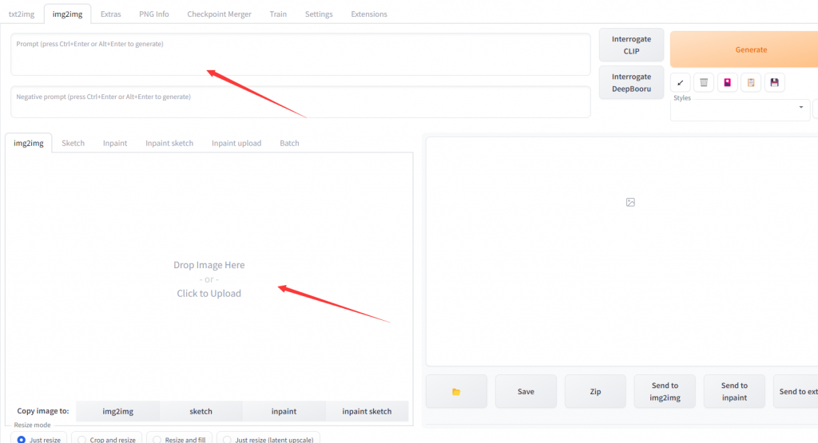Go to the Extensions tab
Image resolution: width=818 pixels, height=443 pixels.
(x=369, y=14)
